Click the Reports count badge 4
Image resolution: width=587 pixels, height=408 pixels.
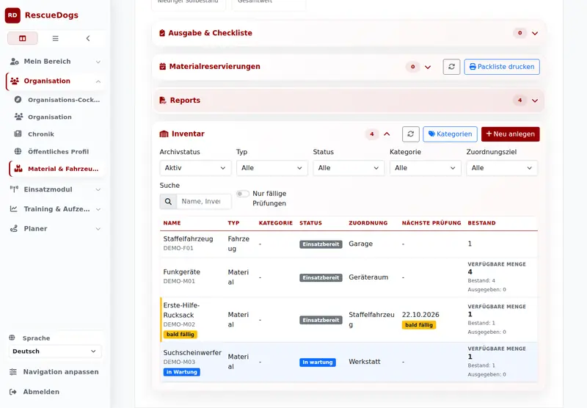(519, 101)
